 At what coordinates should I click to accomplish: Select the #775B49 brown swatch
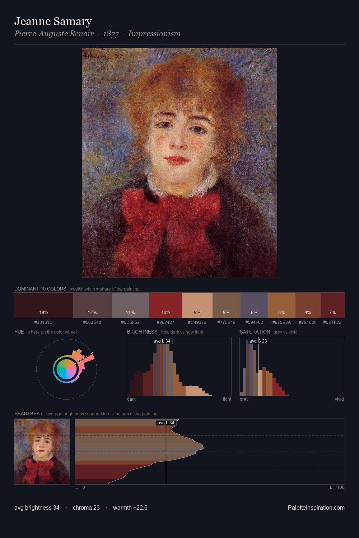pyautogui.click(x=227, y=305)
